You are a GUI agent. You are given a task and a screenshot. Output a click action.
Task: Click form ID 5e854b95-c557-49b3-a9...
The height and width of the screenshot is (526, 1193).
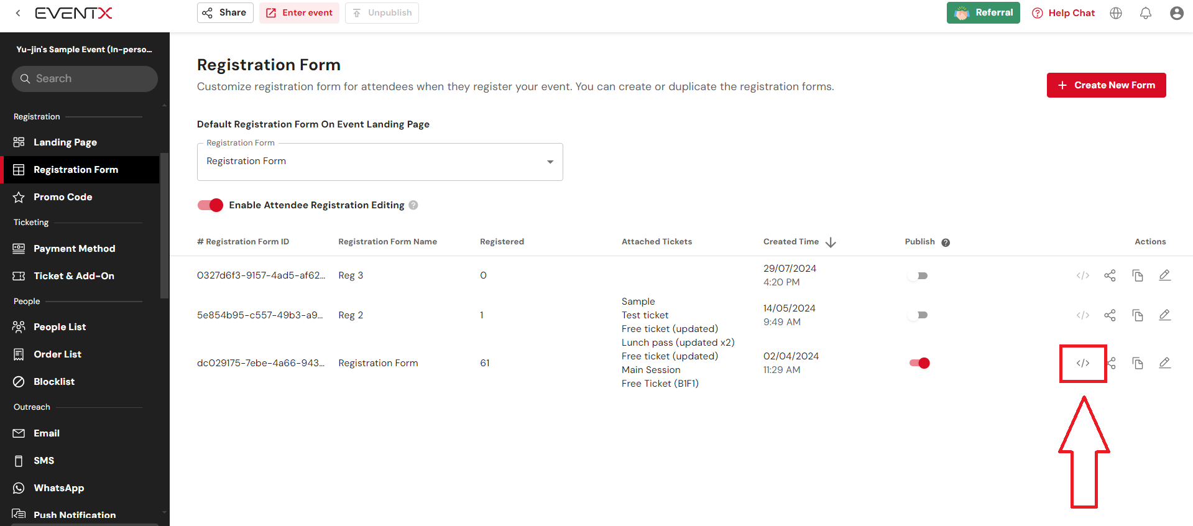pos(260,315)
